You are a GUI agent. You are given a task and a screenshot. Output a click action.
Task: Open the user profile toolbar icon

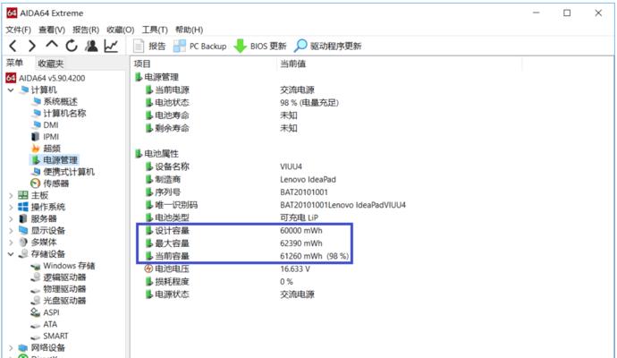(x=92, y=46)
